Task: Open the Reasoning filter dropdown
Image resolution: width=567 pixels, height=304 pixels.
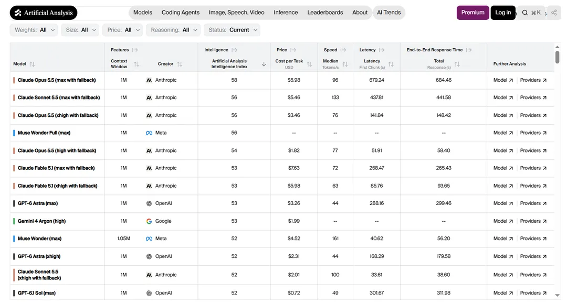Action: 173,30
